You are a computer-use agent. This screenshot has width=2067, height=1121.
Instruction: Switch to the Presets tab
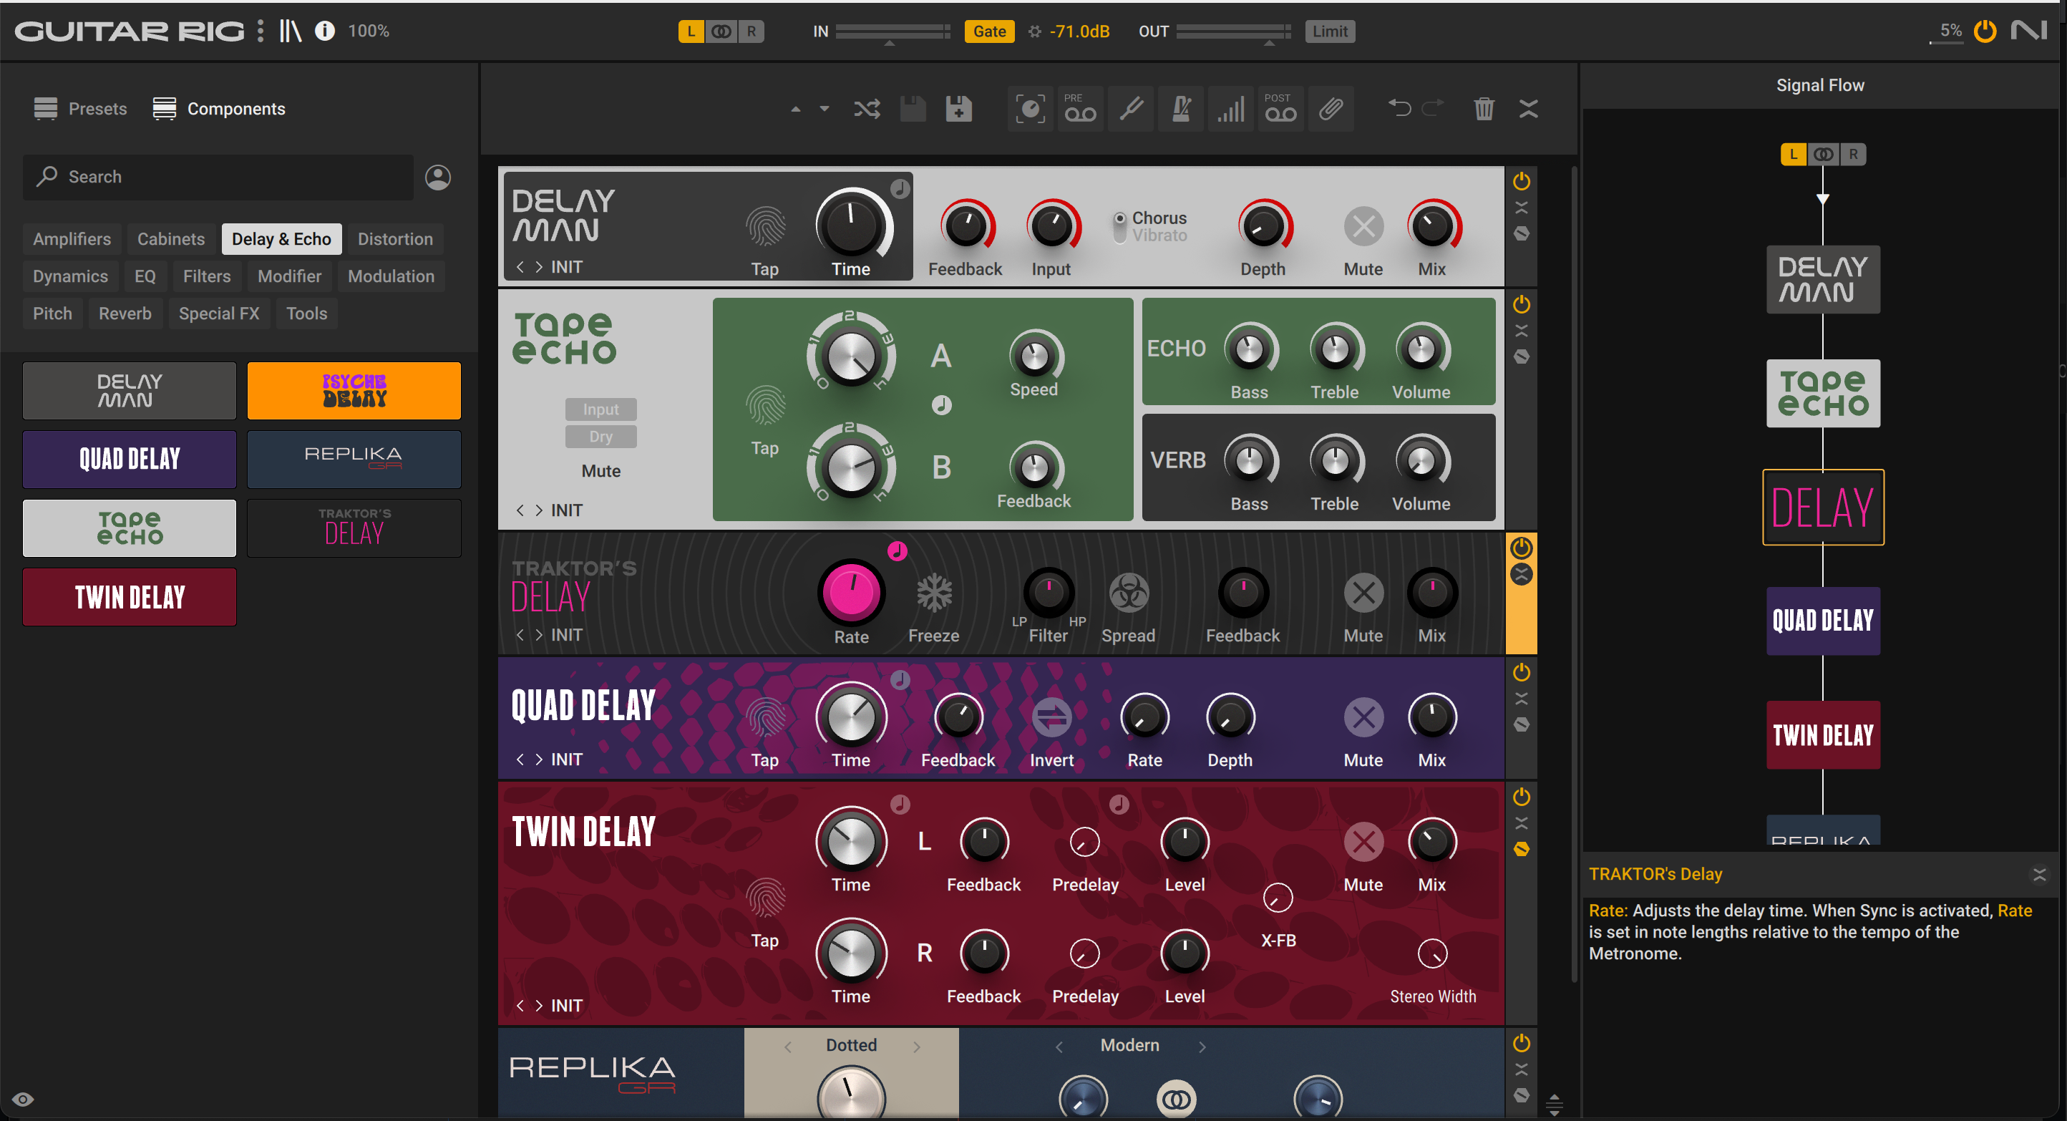[x=80, y=108]
